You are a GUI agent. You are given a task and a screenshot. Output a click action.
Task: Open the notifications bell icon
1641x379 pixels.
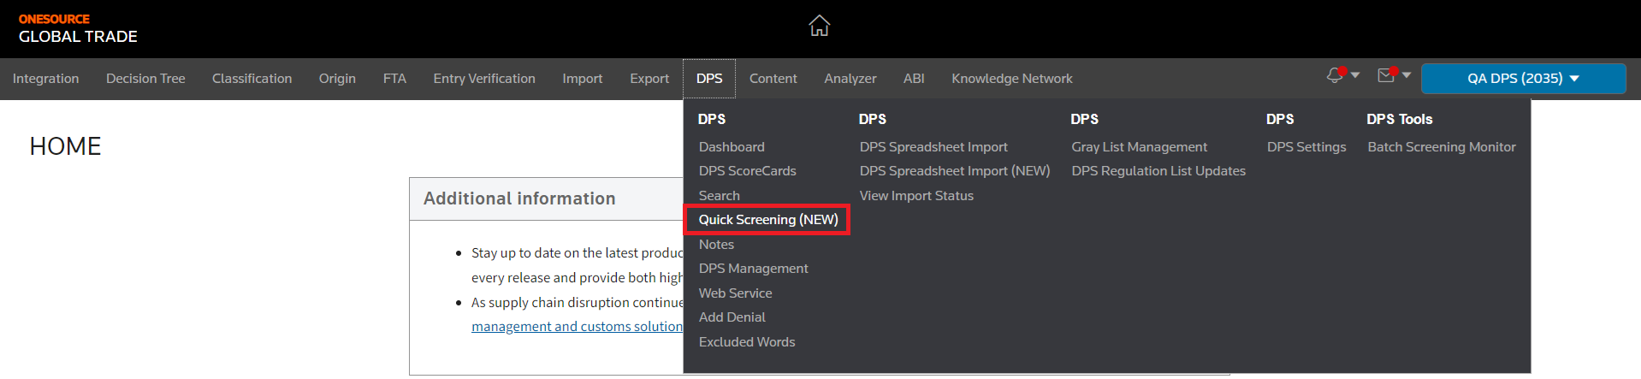(x=1335, y=76)
